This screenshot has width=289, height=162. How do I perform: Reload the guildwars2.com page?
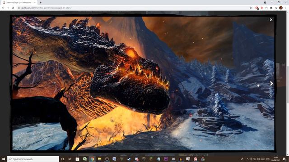coord(13,8)
